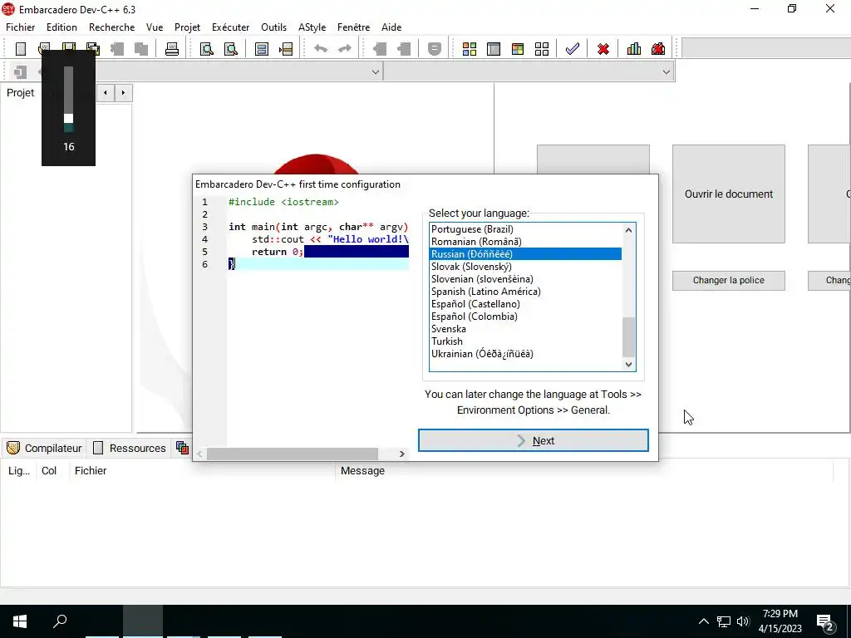Viewport: 851px width, 638px height.
Task: Click the Indent toolbar icon
Action: click(x=380, y=49)
